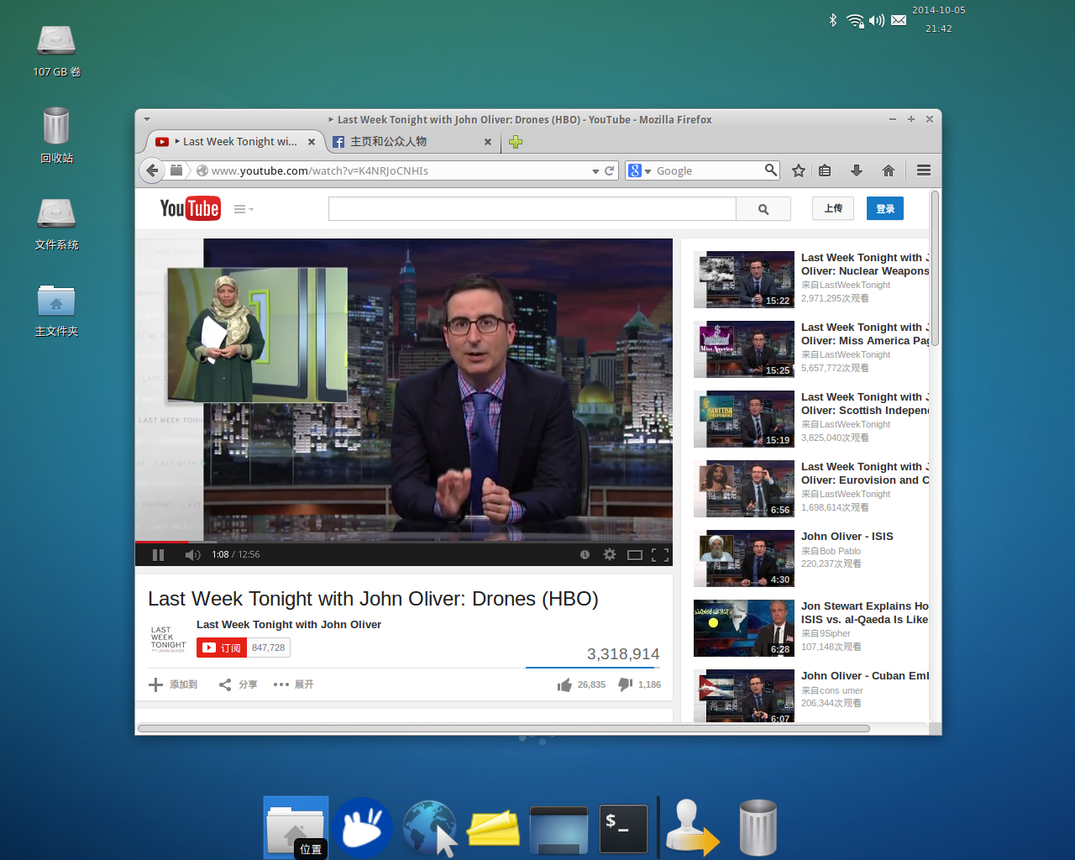This screenshot has width=1075, height=860.
Task: Go back with Firefox back arrow
Action: (151, 170)
